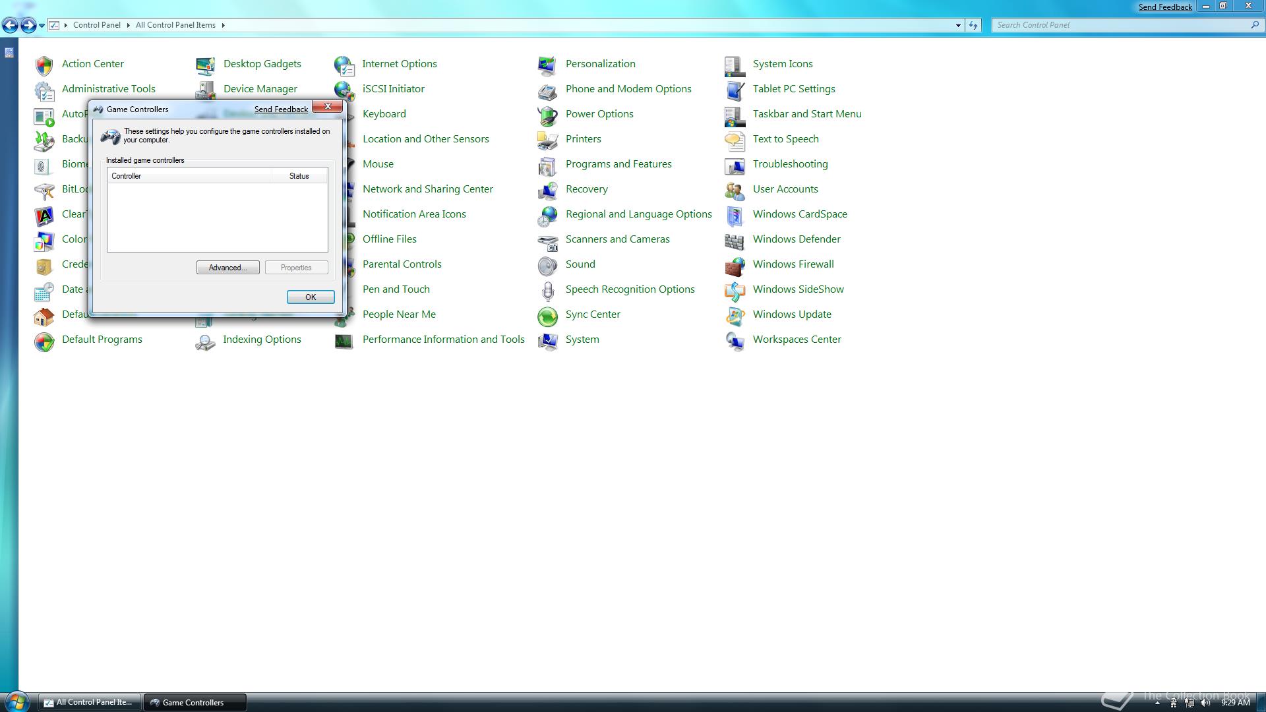Expand the All Control Panel Items breadcrumb arrow
The height and width of the screenshot is (712, 1266).
(223, 25)
